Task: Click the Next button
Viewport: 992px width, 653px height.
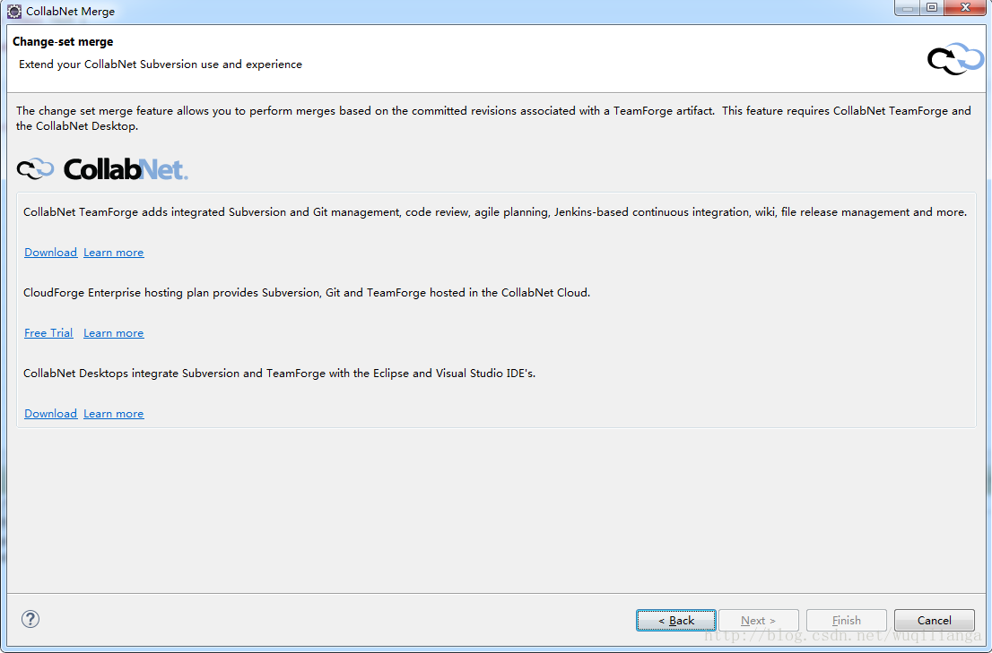Action: tap(759, 620)
